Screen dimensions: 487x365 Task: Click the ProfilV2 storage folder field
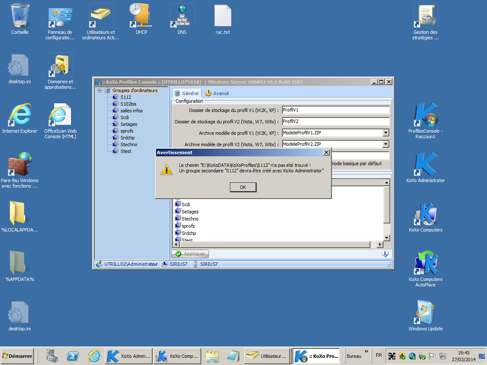pyautogui.click(x=336, y=122)
